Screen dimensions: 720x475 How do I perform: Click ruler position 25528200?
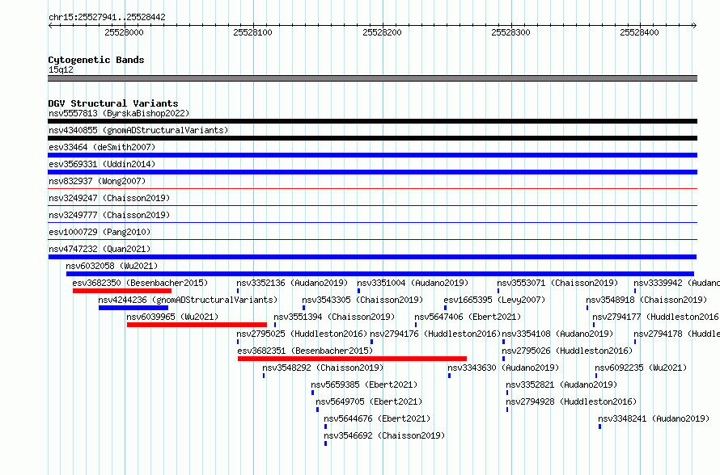click(382, 32)
